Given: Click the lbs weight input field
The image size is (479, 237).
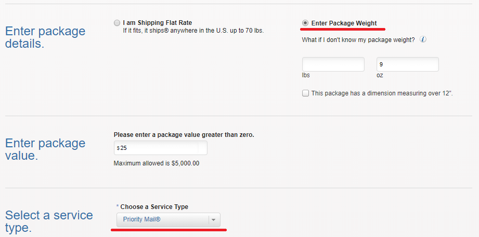Looking at the screenshot, I should coord(333,64).
